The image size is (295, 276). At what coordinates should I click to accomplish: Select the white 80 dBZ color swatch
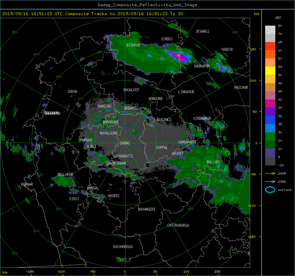tap(270, 30)
